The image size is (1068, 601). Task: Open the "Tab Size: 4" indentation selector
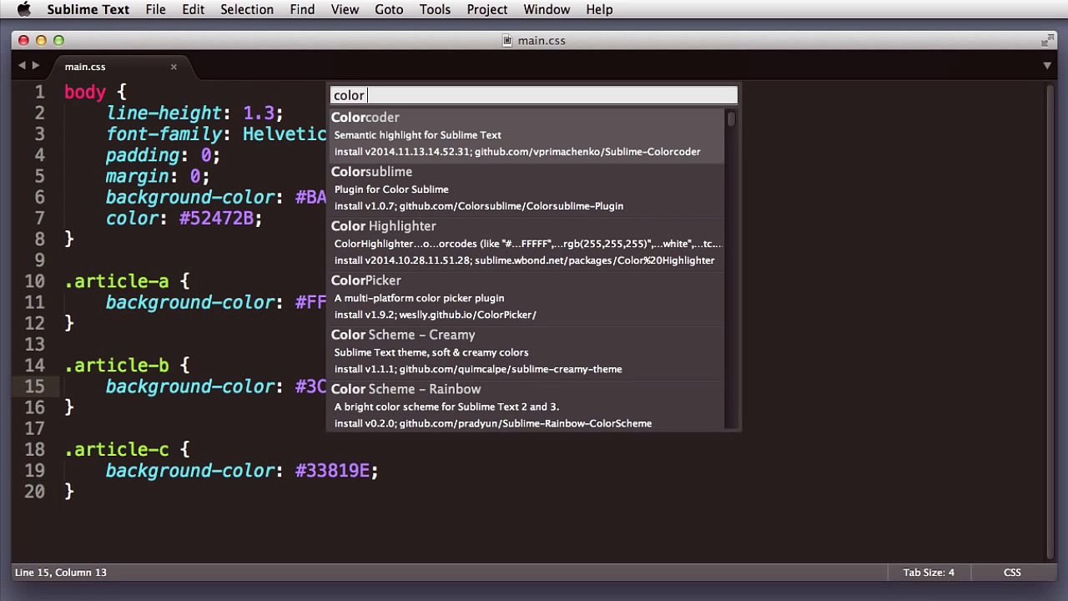point(928,573)
